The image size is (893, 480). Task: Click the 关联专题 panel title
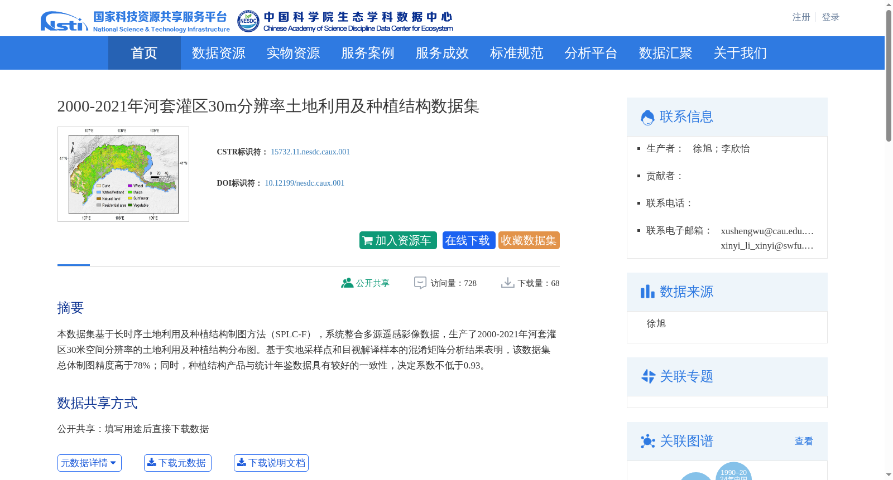point(686,376)
